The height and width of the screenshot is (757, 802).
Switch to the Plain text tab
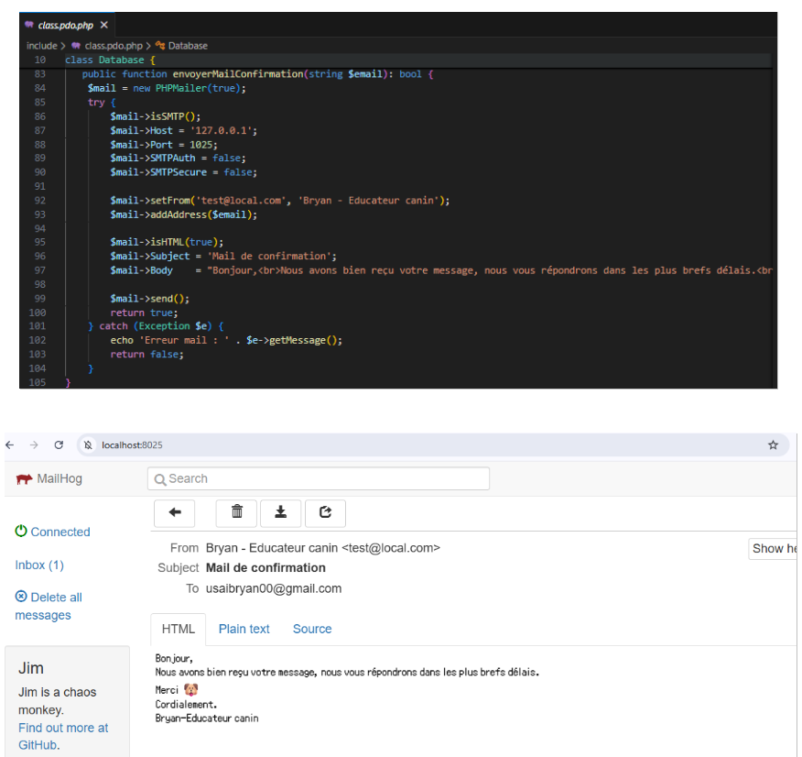(x=244, y=629)
